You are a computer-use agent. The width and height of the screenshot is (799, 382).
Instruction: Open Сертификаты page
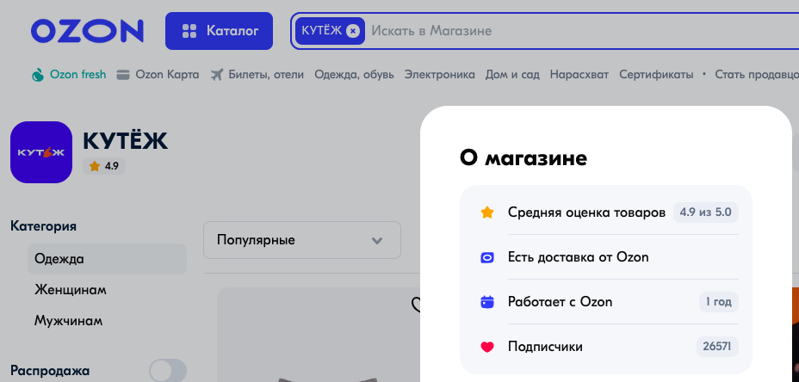[x=656, y=75]
